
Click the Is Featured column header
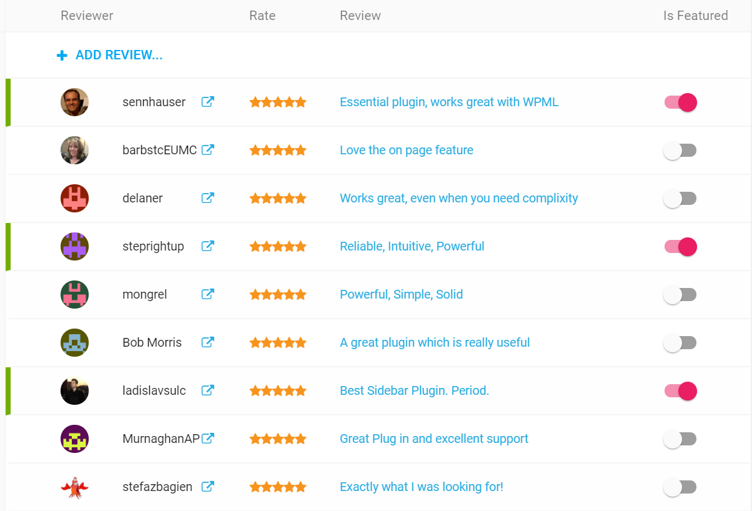pyautogui.click(x=695, y=16)
